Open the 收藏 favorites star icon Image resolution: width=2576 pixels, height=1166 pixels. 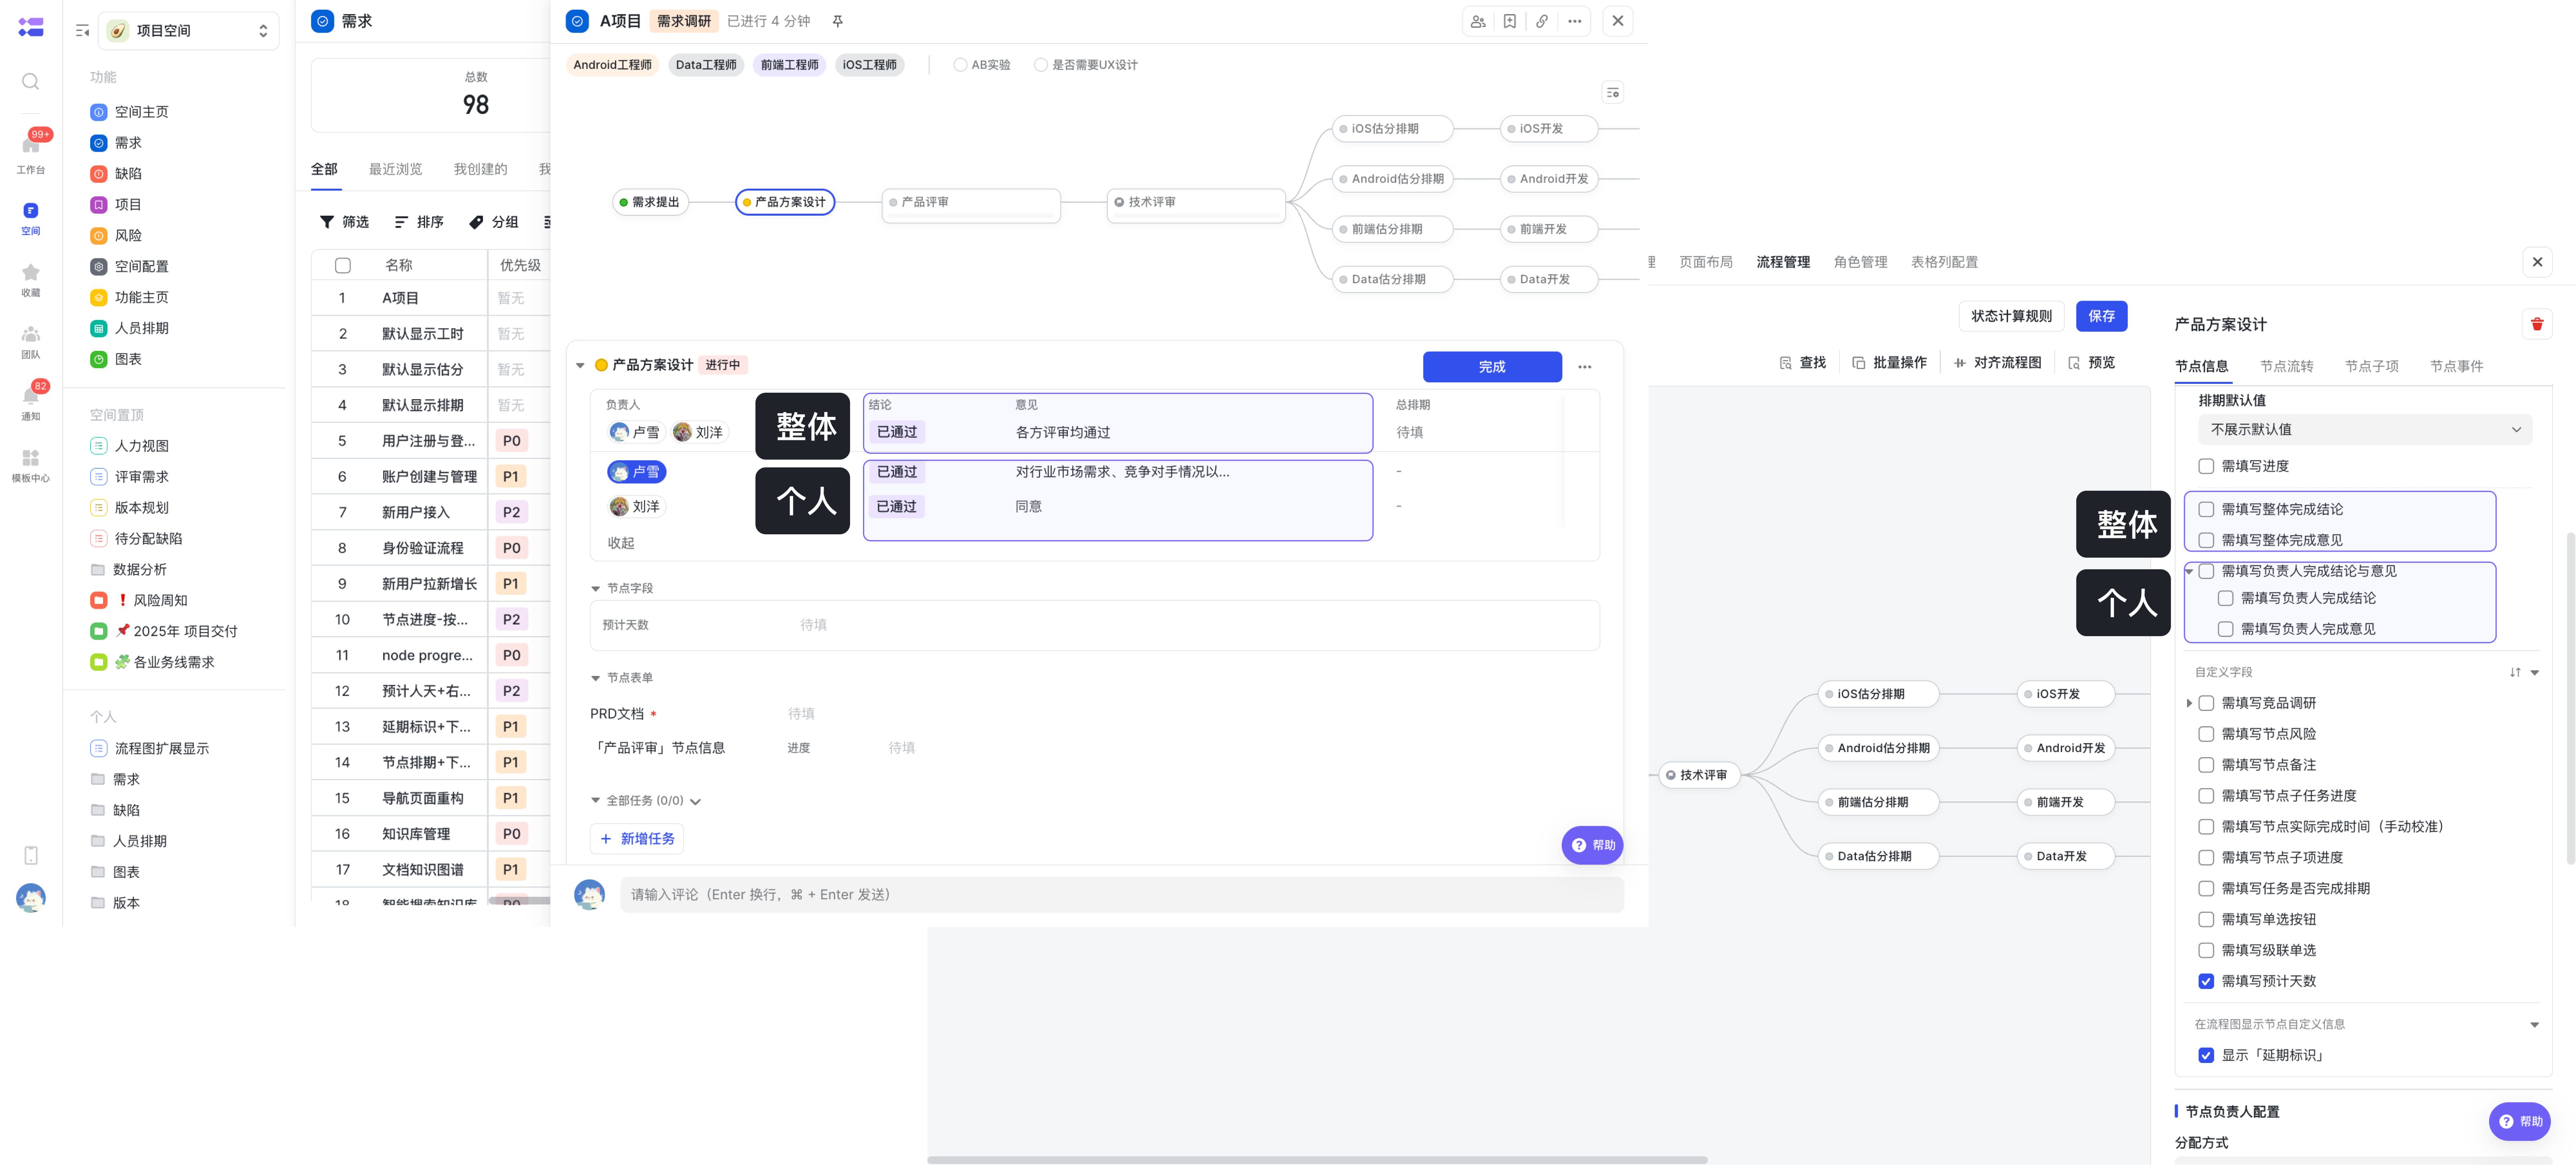30,279
